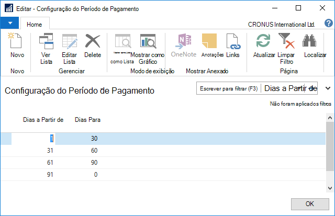Click Atualizar refresh icon
The image size is (335, 216).
tap(263, 41)
